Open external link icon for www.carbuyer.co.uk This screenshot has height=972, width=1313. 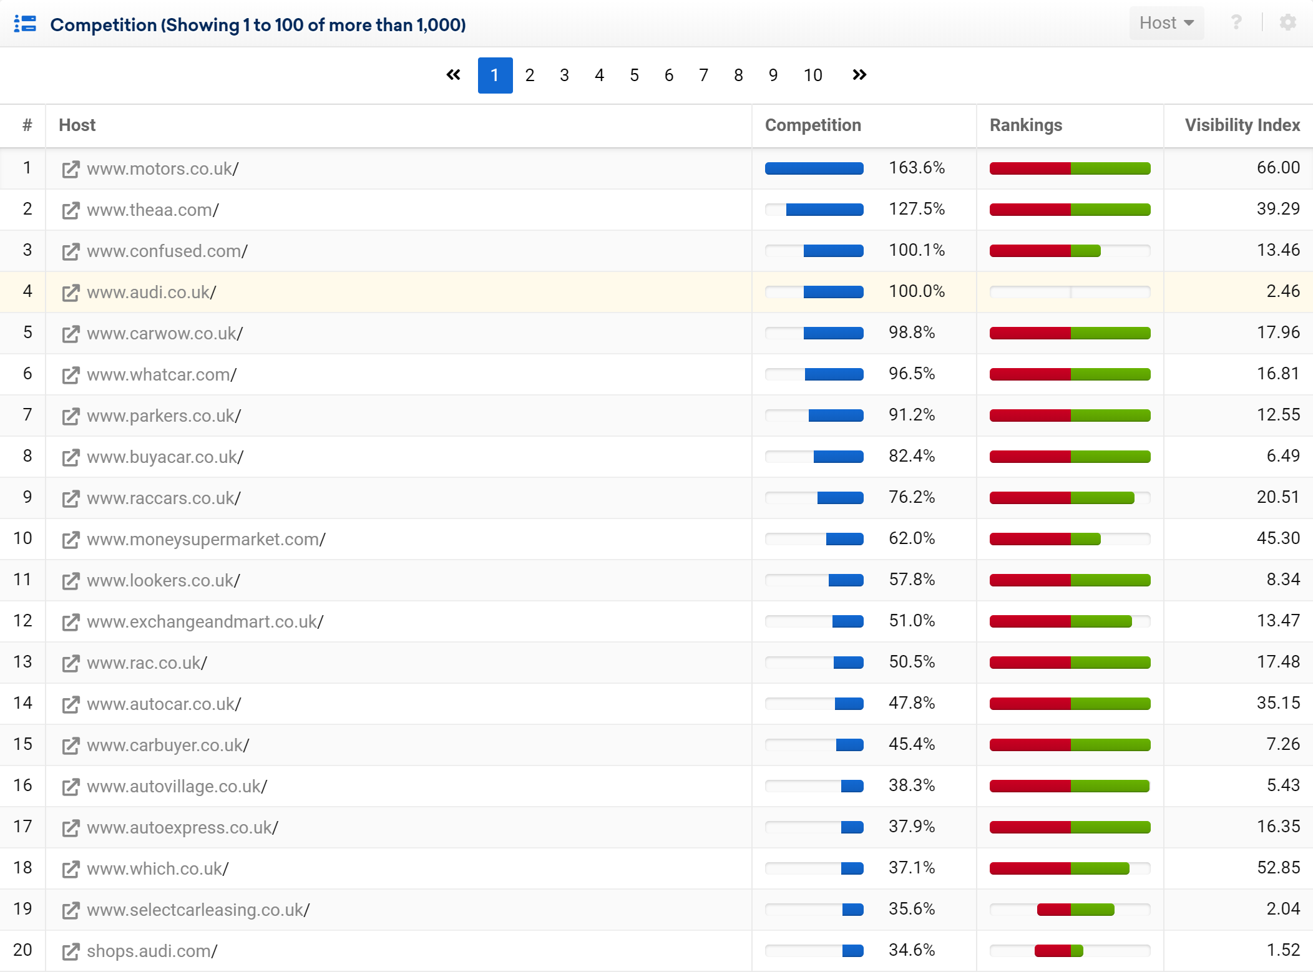pyautogui.click(x=71, y=746)
